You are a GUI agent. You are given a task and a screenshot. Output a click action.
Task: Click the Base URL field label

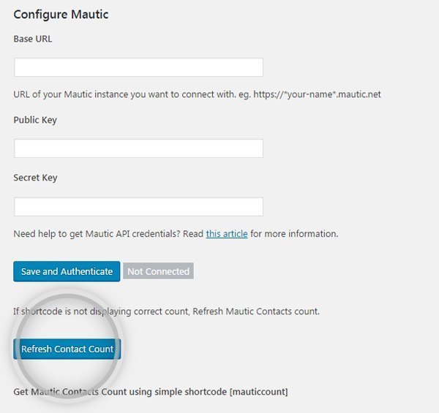(33, 39)
